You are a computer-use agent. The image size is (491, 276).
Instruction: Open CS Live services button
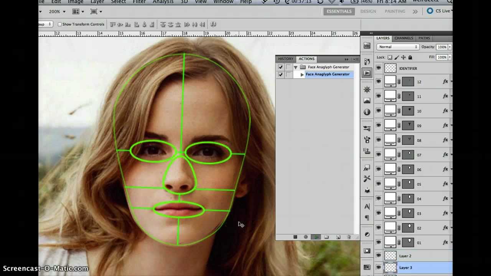pos(440,11)
